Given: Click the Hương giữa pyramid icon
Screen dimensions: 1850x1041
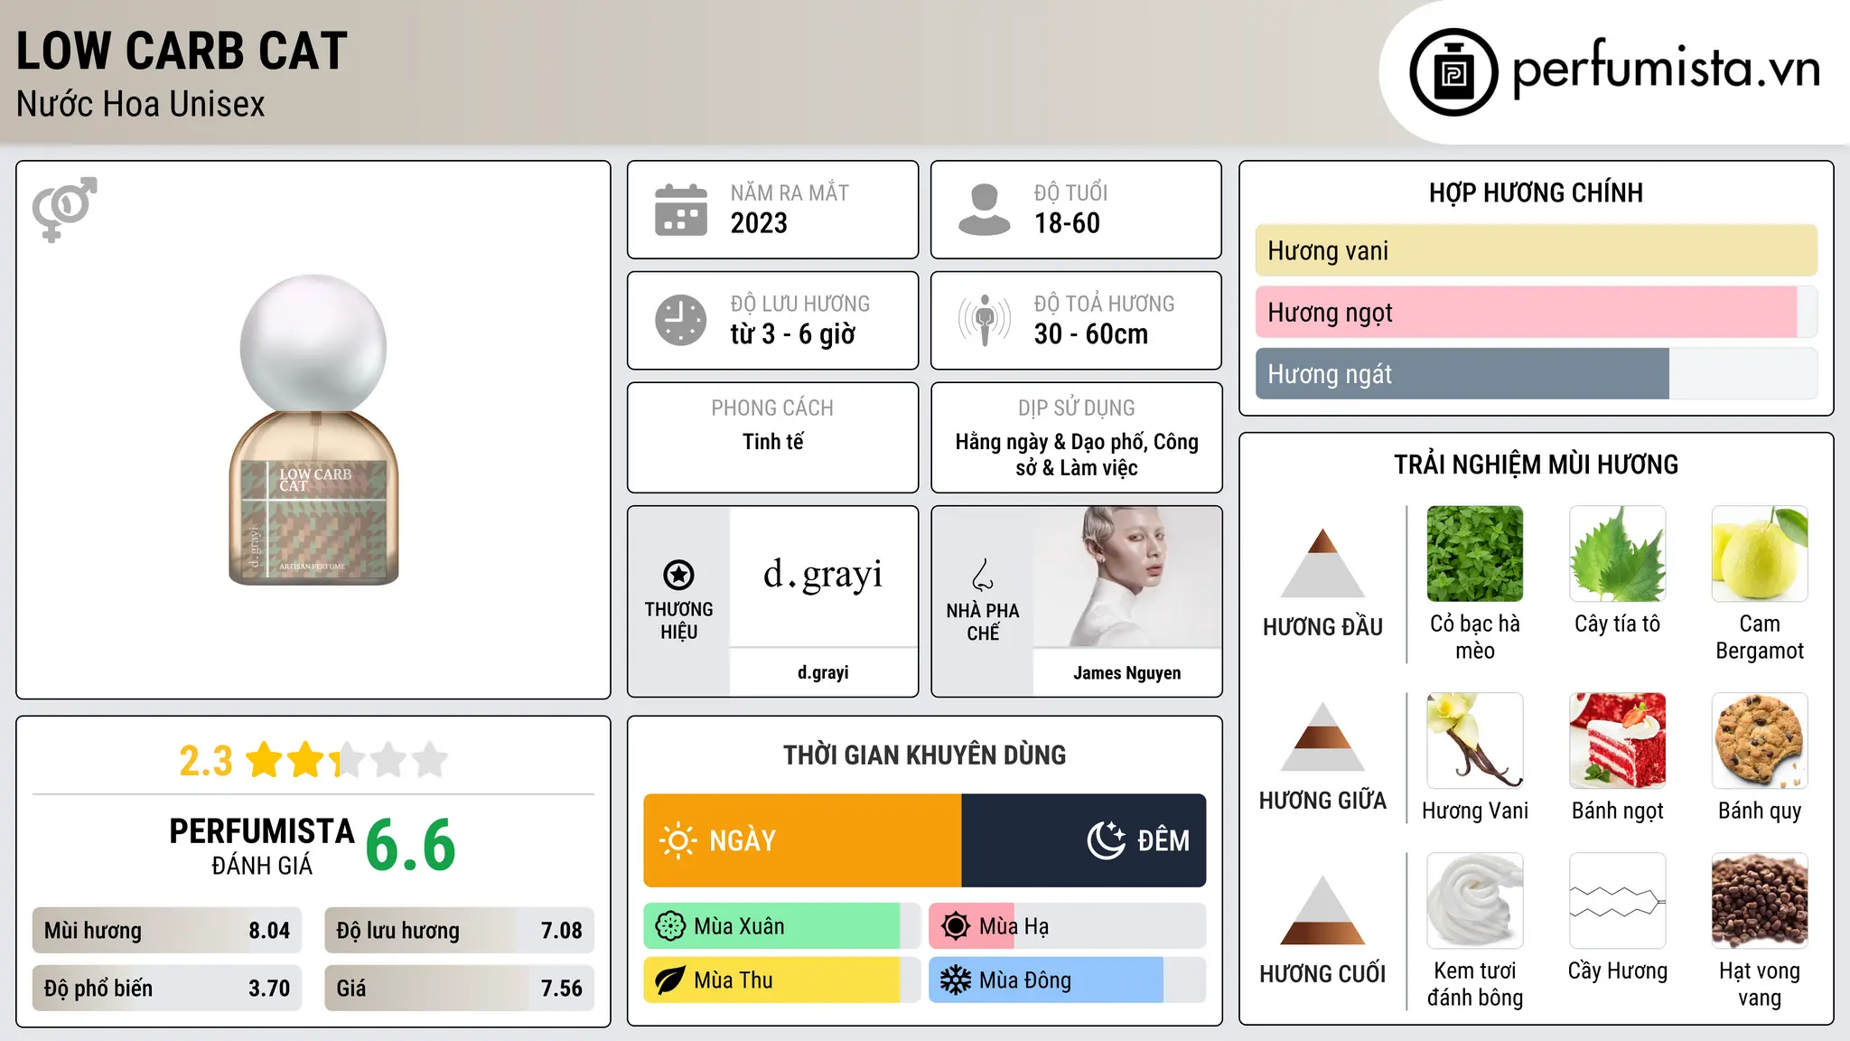Looking at the screenshot, I should coord(1322,737).
